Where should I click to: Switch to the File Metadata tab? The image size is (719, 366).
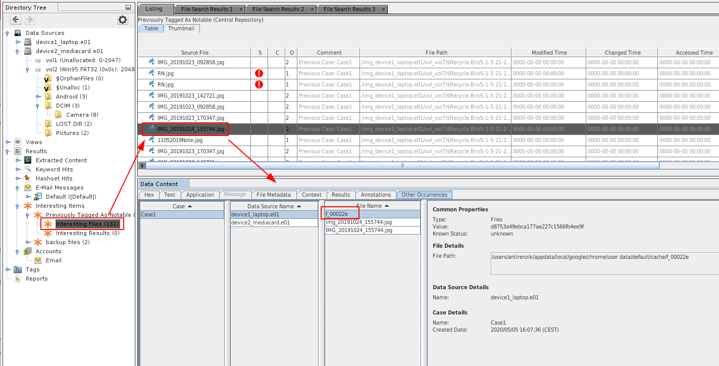point(273,195)
